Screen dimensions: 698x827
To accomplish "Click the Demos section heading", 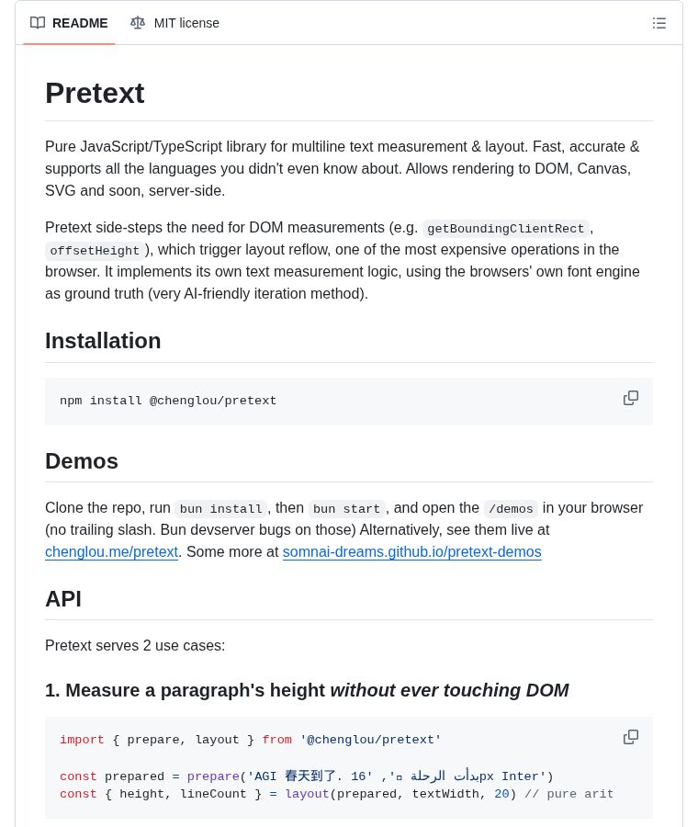I will coord(82,461).
